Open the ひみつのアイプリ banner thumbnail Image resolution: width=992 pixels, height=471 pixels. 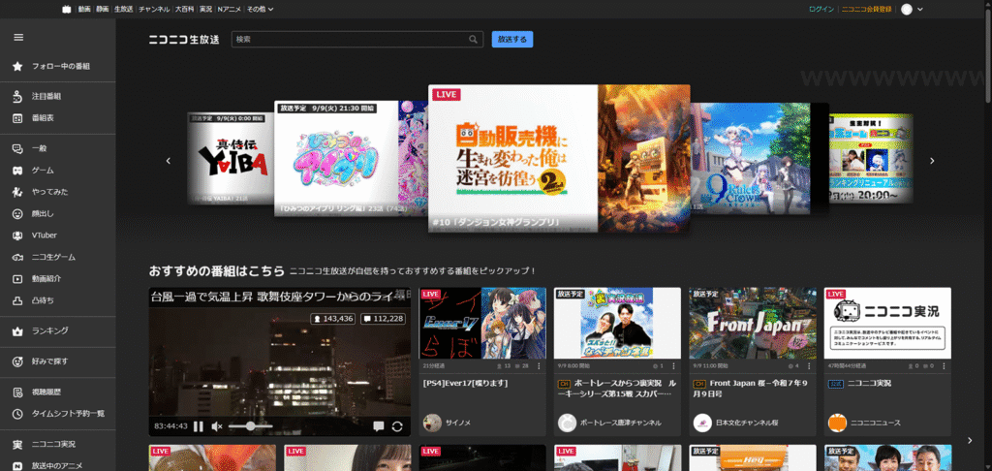click(x=351, y=158)
